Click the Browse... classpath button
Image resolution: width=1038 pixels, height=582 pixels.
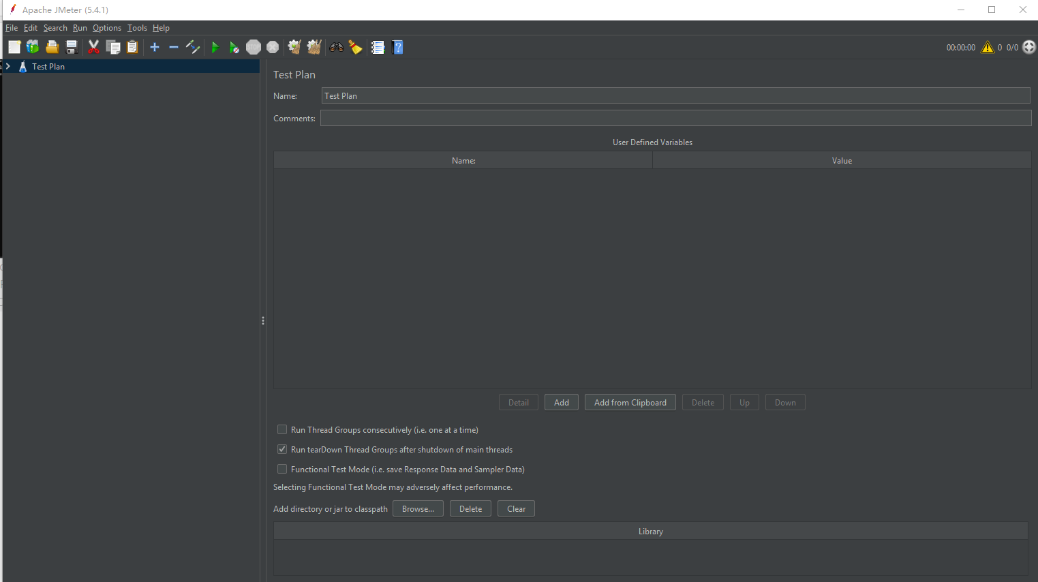pyautogui.click(x=418, y=508)
